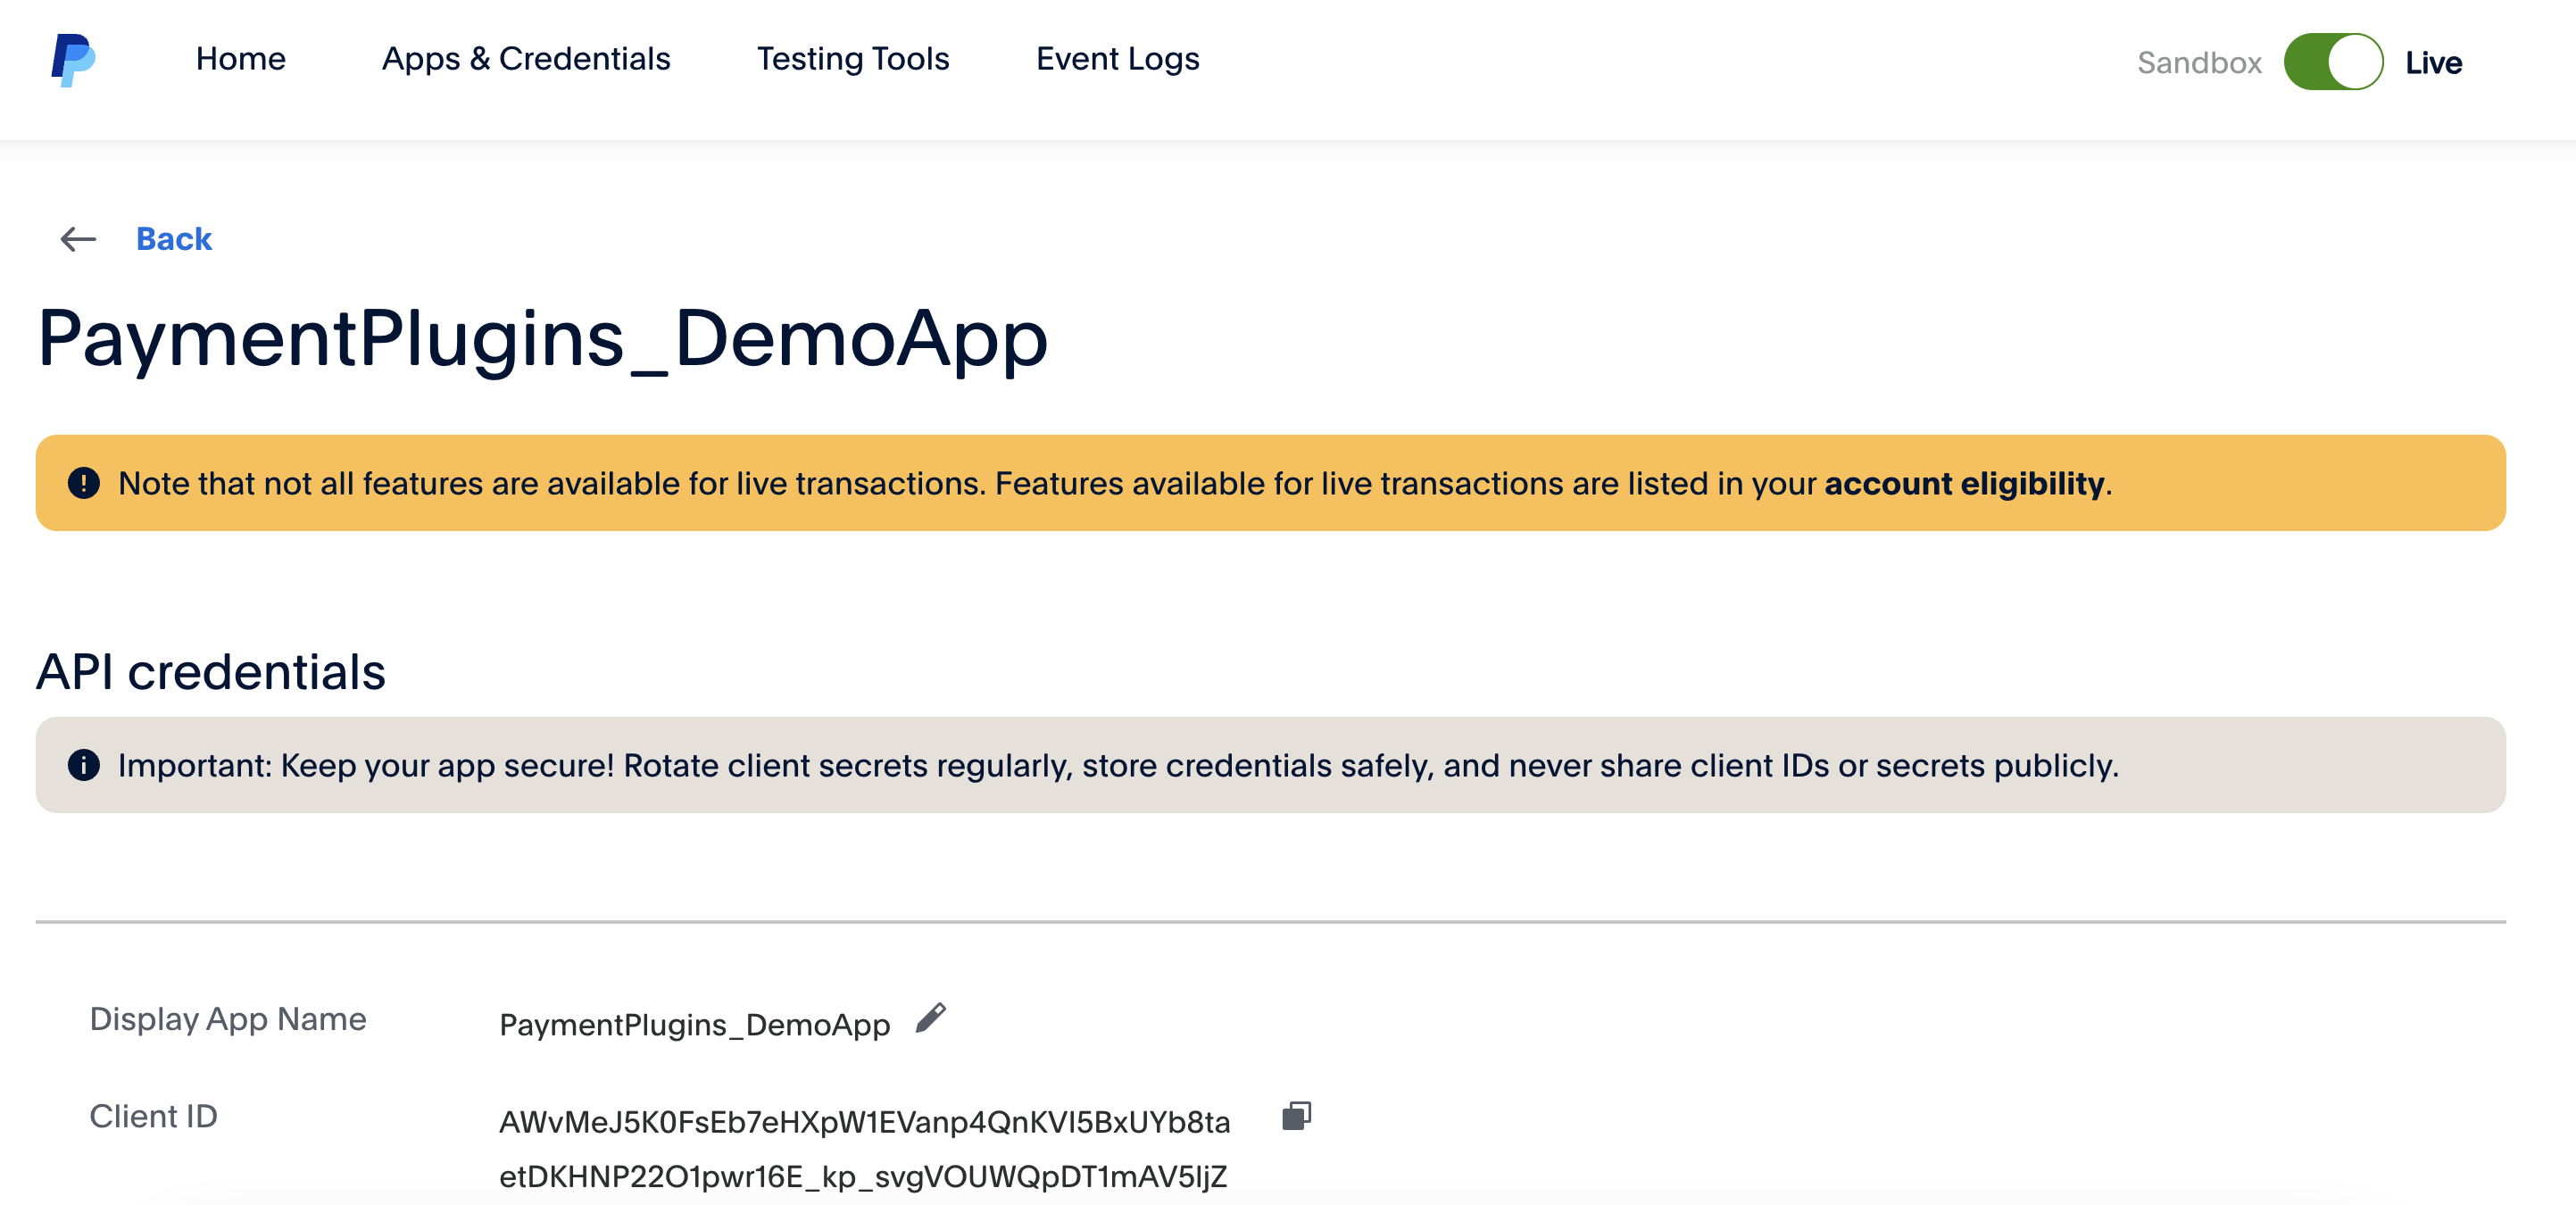Open the account eligibility link
The height and width of the screenshot is (1205, 2576).
[1964, 483]
